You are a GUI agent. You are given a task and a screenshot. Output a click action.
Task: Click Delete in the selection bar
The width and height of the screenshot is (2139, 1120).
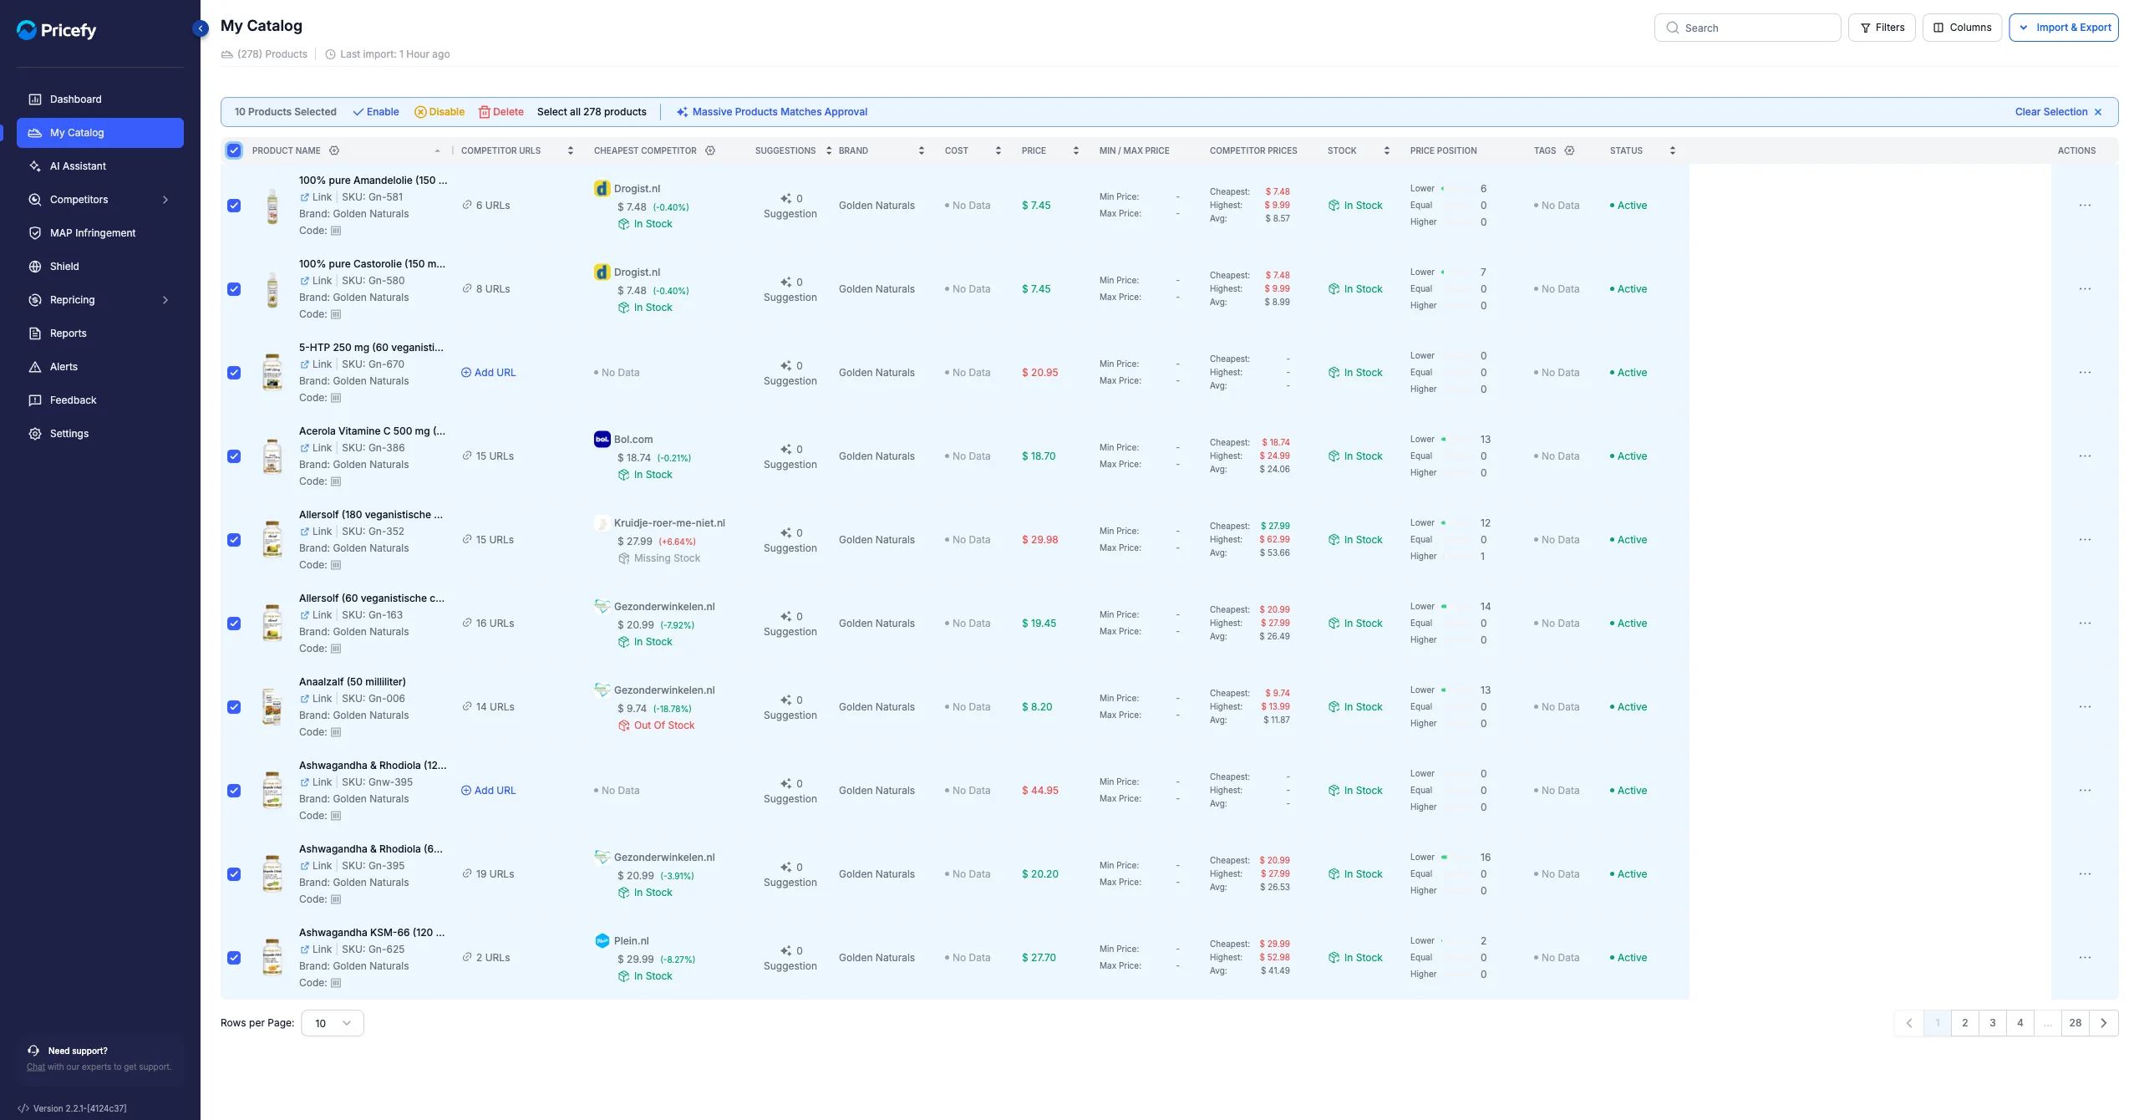(x=501, y=112)
